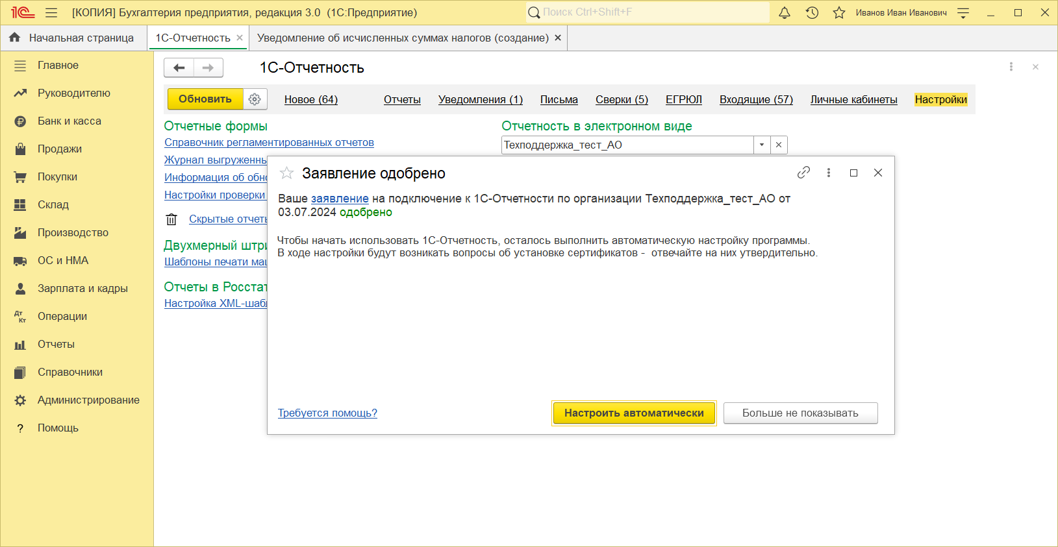1058x547 pixels.
Task: Select highlighted Настройки section
Action: click(x=941, y=99)
